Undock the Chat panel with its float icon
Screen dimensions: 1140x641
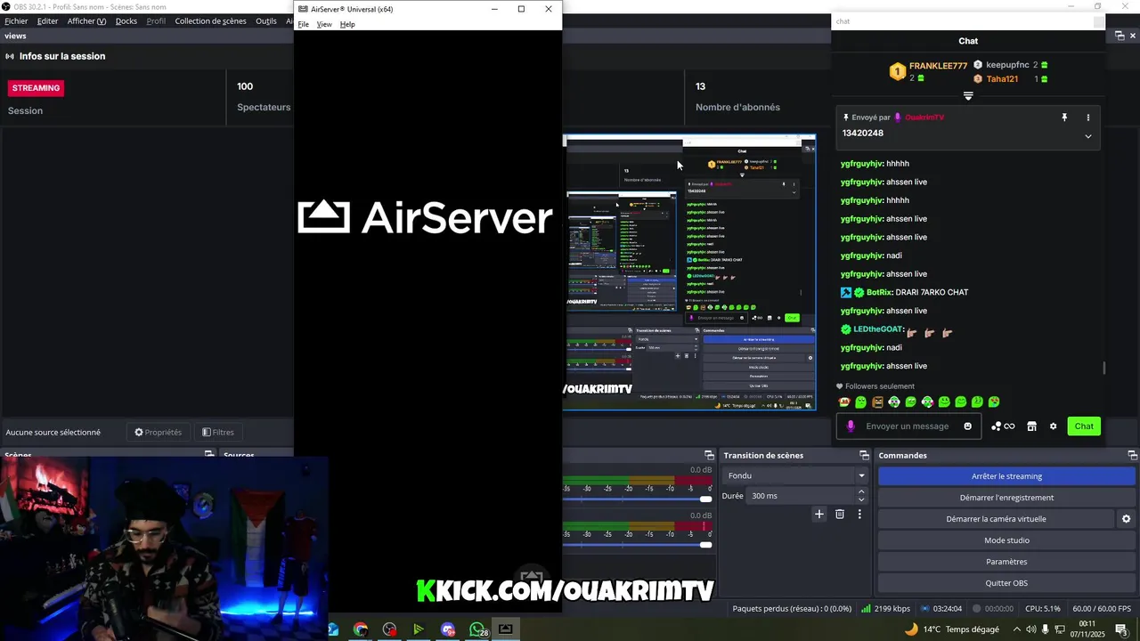coord(1120,36)
